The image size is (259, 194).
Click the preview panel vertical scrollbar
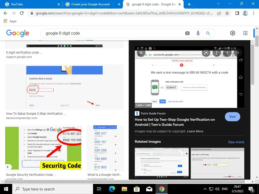(x=252, y=64)
